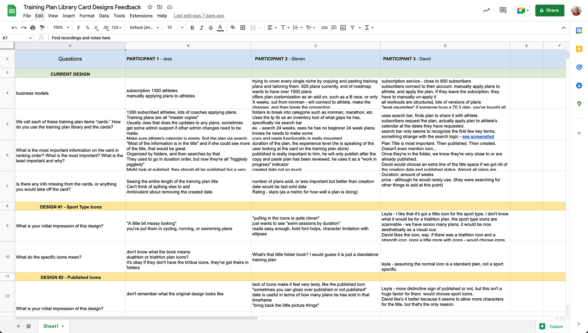Click the Redo icon in the toolbar
Viewport: 588px width, 333px height.
(24, 28)
